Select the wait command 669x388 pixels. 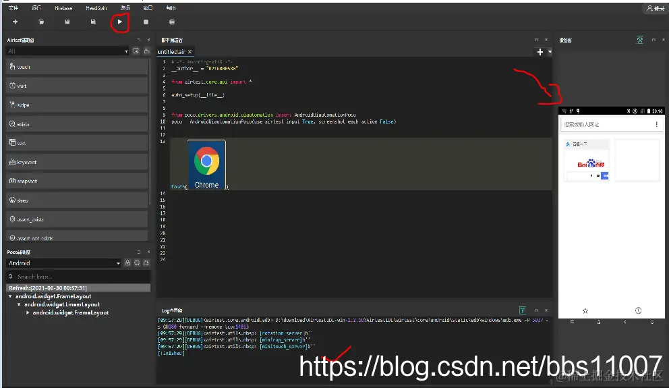(77, 86)
